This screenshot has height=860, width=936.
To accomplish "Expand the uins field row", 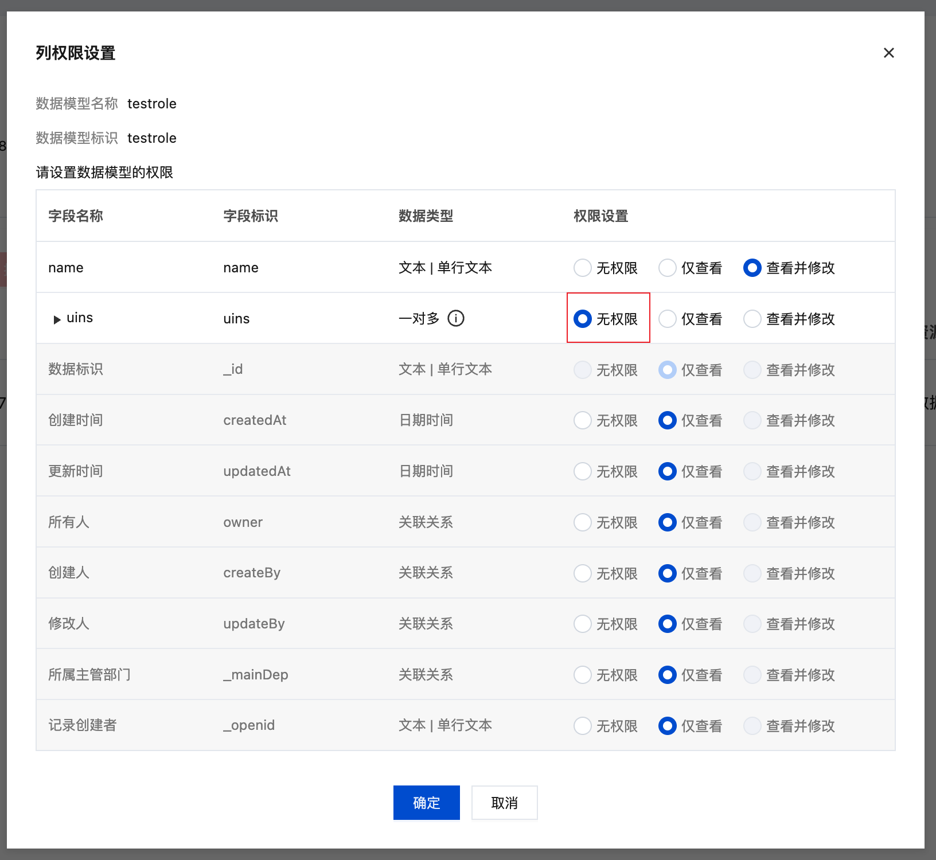I will 56,319.
